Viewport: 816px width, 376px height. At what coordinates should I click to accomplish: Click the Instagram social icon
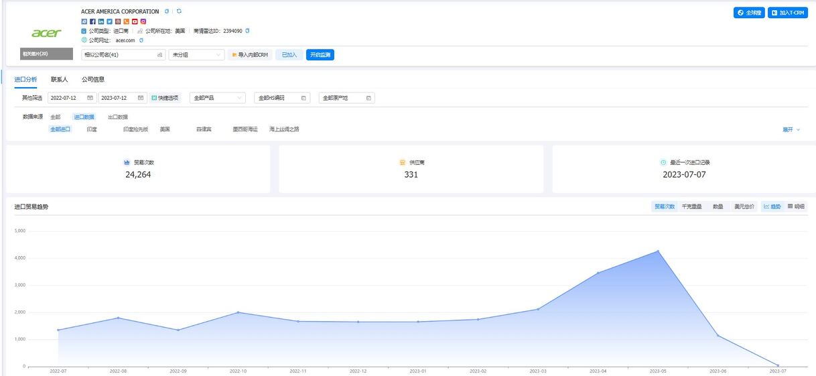pos(143,21)
